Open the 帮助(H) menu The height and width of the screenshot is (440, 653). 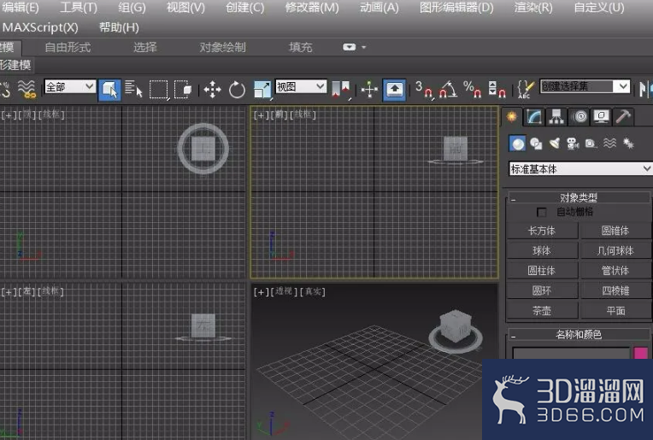pos(119,27)
